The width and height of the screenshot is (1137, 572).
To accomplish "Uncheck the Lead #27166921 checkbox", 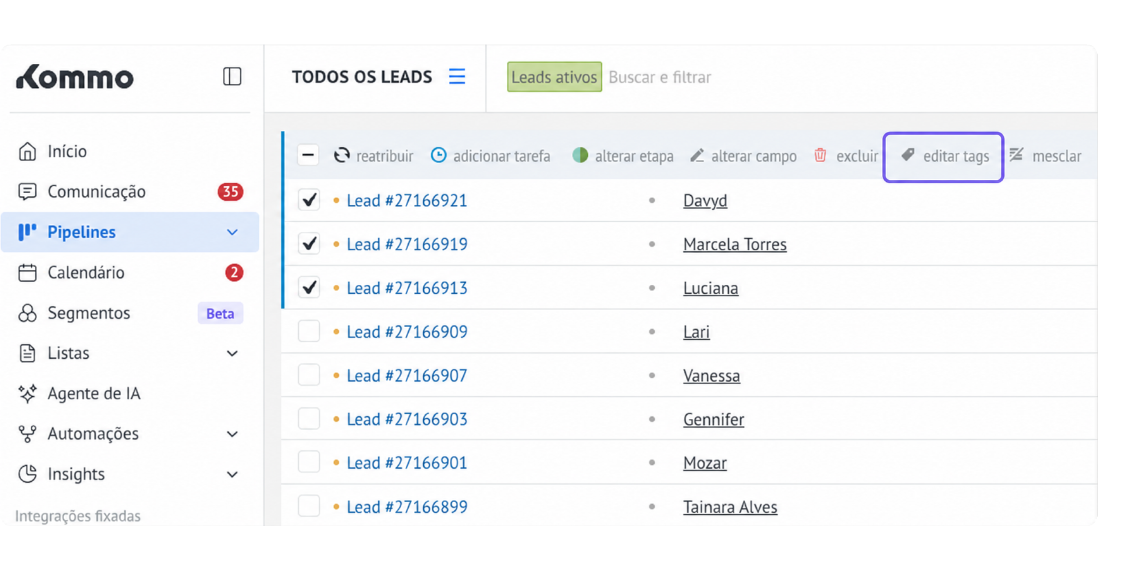I will 309,200.
